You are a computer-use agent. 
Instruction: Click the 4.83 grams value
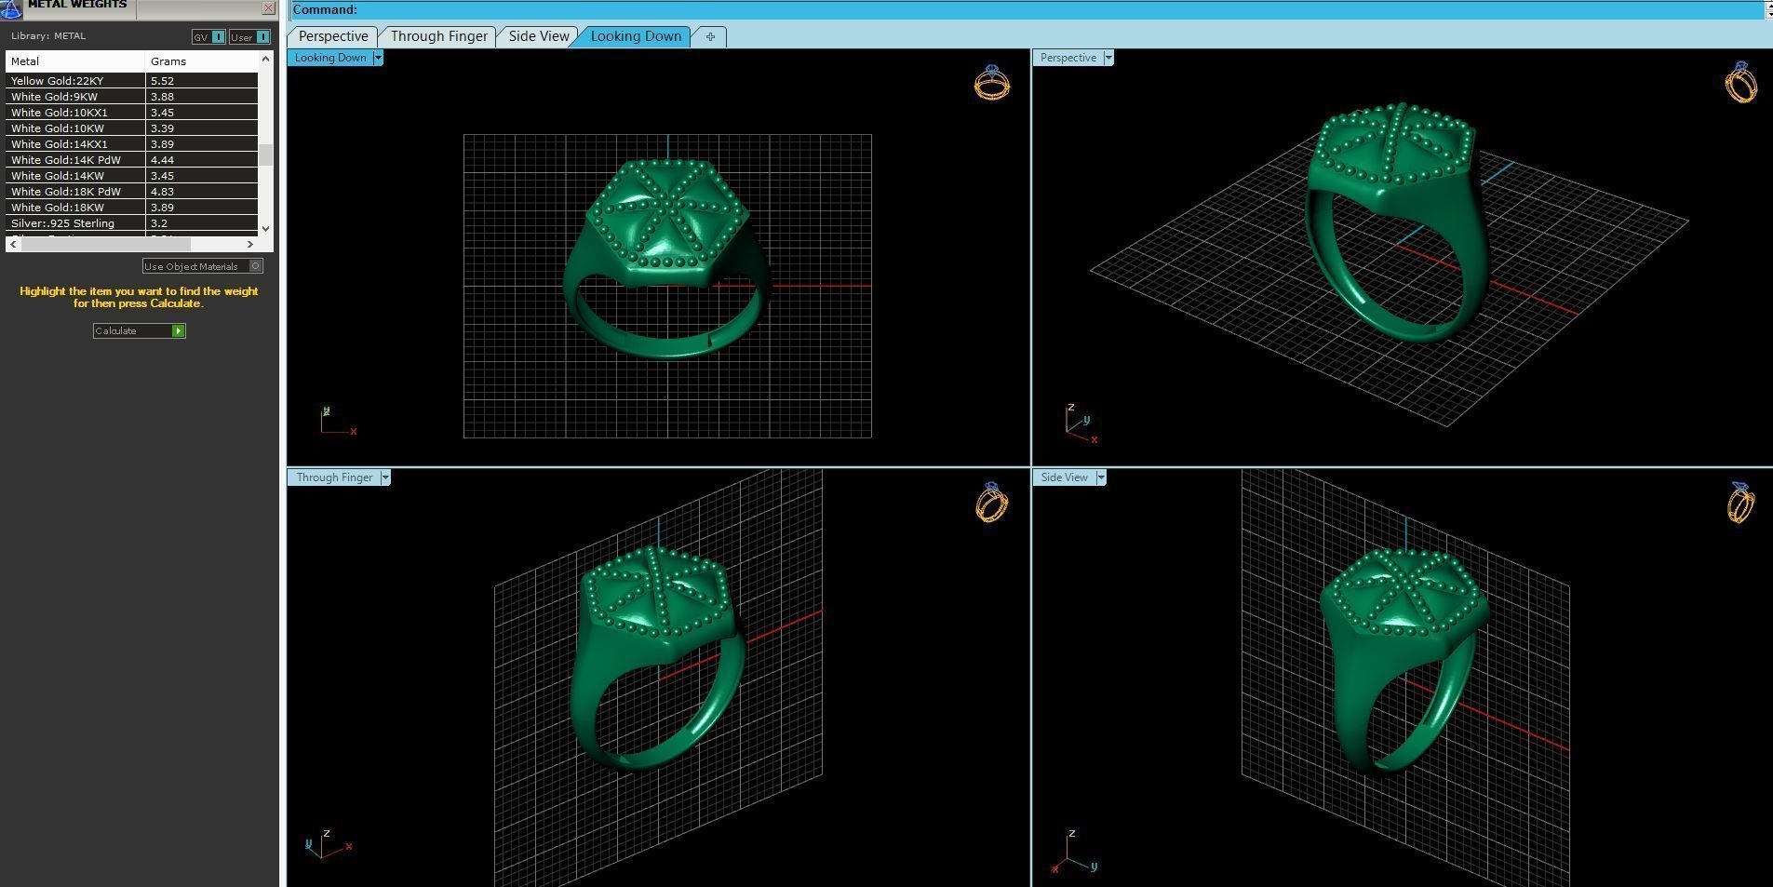pos(162,192)
